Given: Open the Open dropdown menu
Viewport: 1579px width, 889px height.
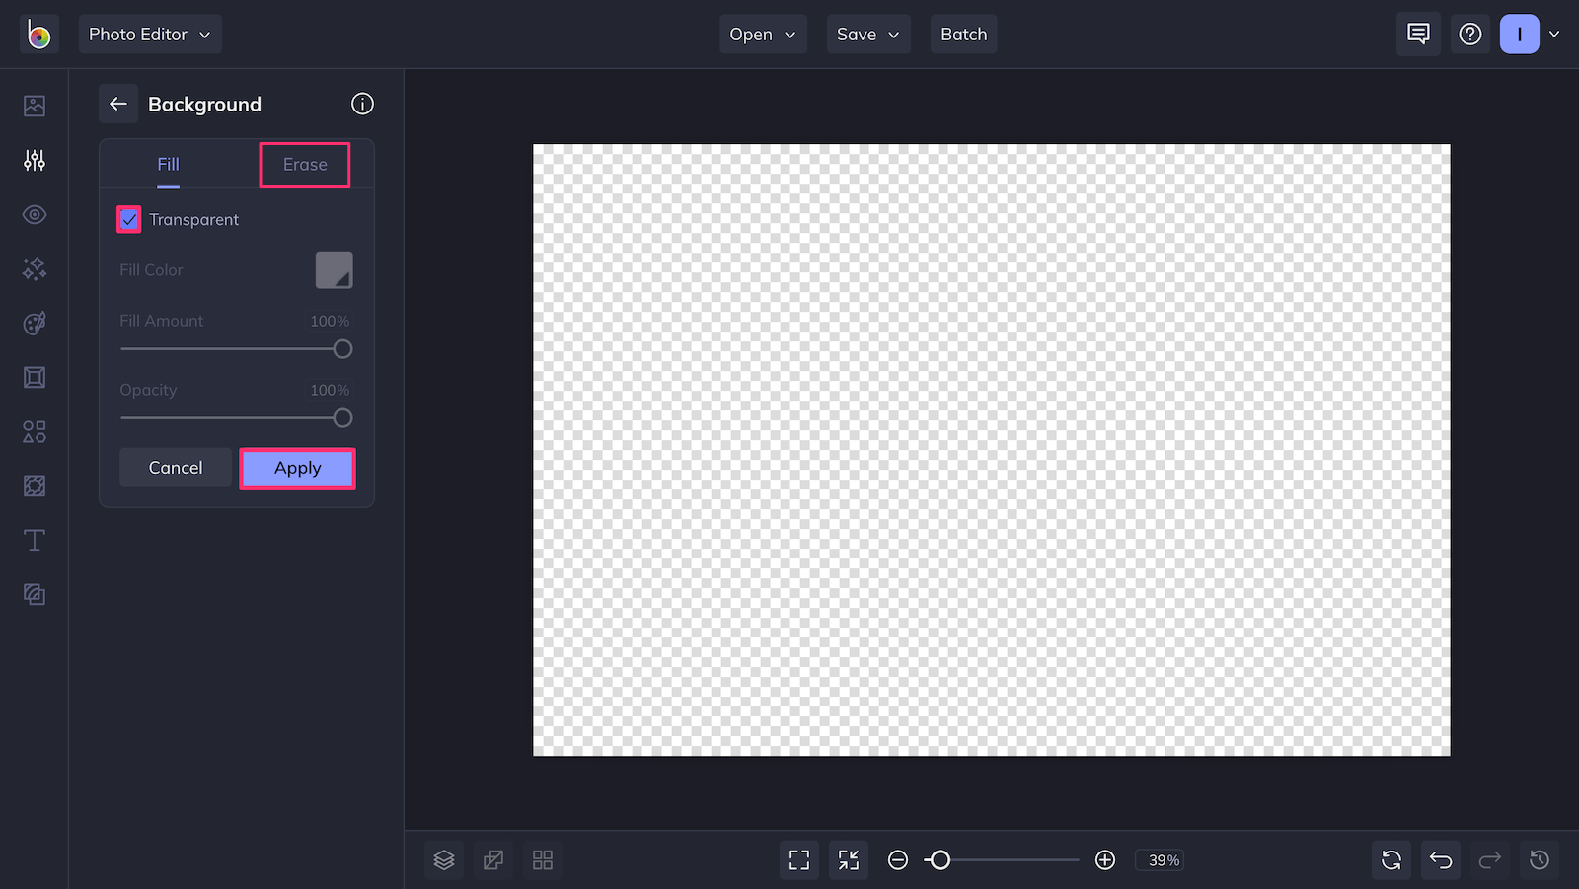Looking at the screenshot, I should (762, 34).
